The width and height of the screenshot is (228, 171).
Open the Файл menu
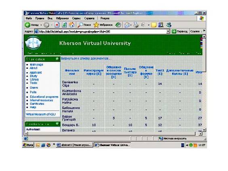point(29,19)
